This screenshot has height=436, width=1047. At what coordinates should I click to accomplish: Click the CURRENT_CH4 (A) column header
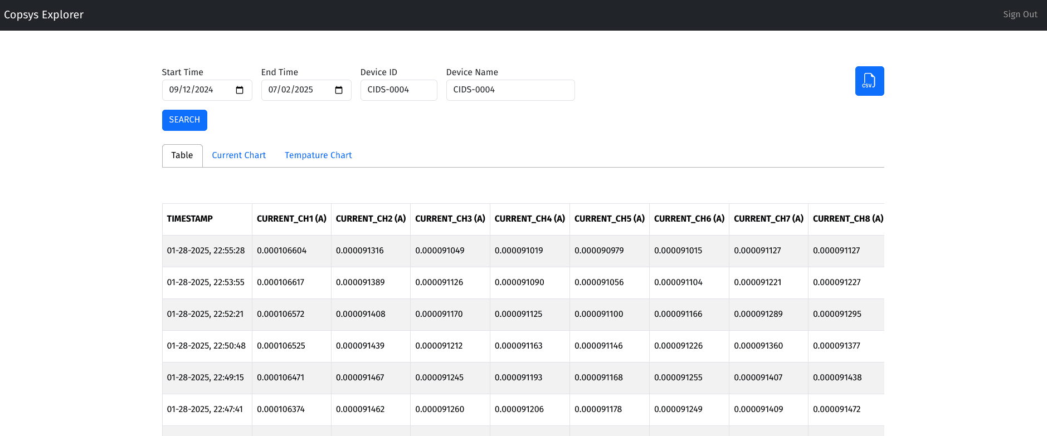530,219
